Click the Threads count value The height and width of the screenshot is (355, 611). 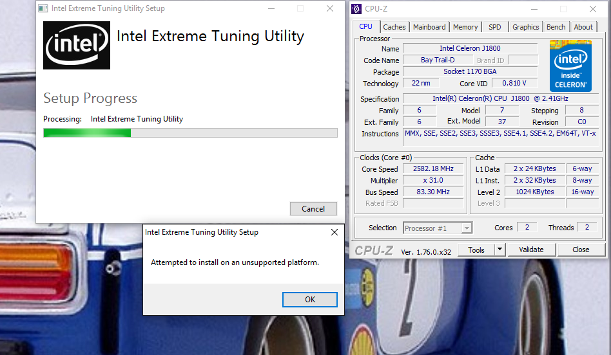pos(587,227)
